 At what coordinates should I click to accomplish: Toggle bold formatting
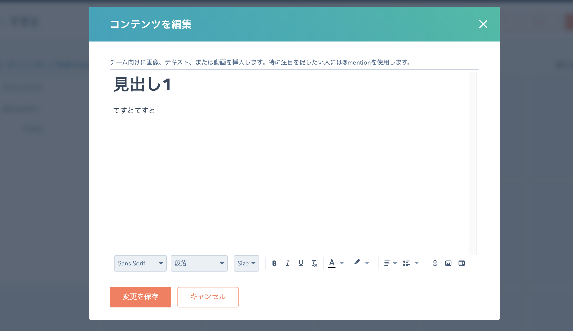tap(274, 263)
